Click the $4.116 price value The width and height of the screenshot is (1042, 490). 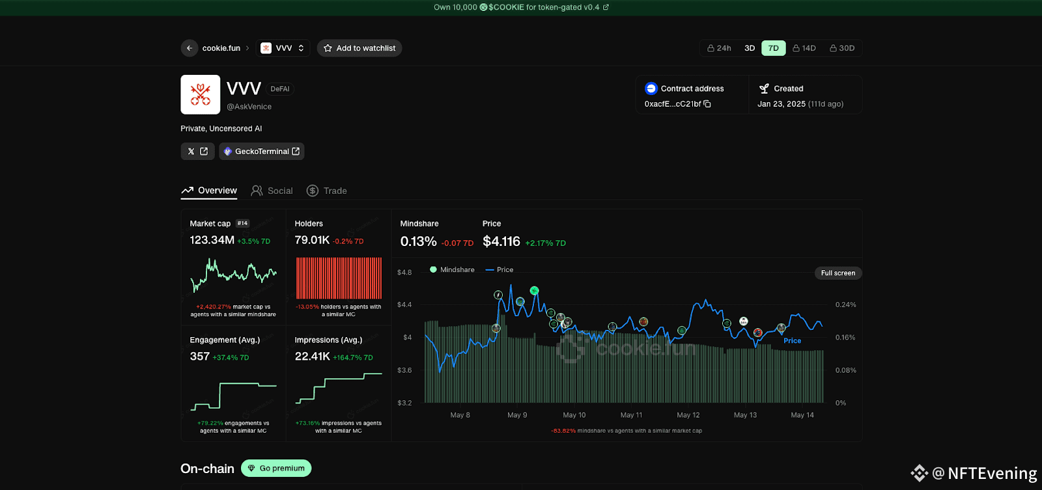501,241
